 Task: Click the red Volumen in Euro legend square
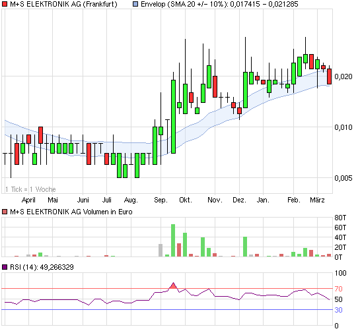coord(5,212)
